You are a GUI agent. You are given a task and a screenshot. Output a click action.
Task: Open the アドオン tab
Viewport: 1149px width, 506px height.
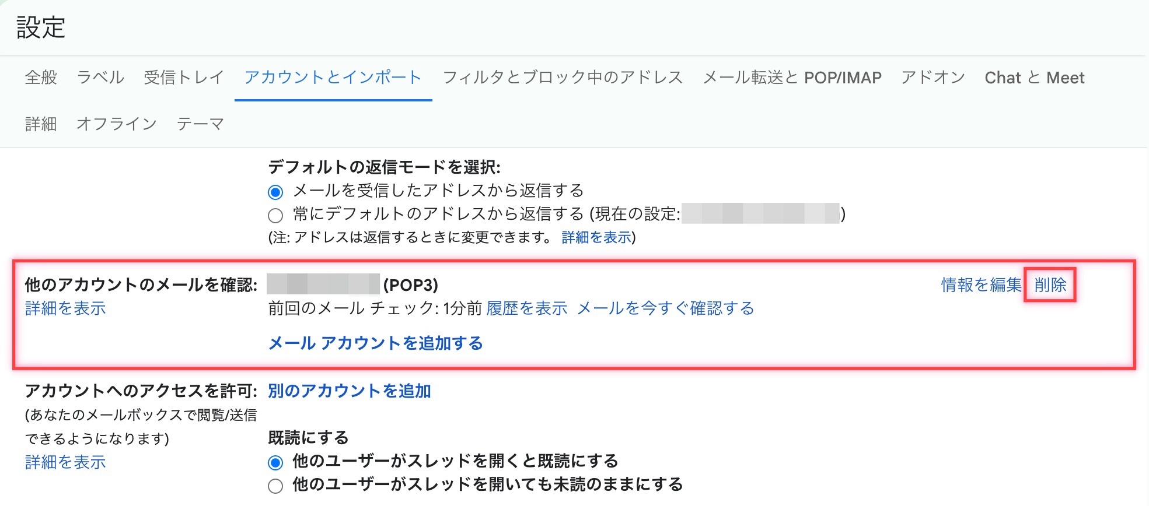click(933, 78)
